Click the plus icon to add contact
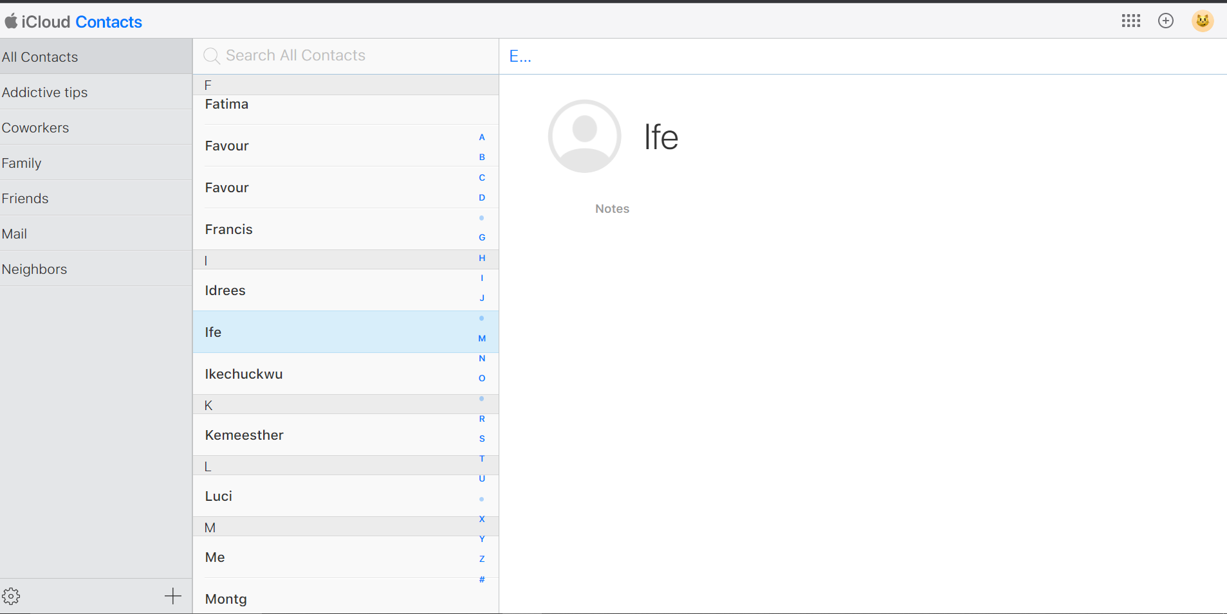1227x614 pixels. tap(172, 596)
